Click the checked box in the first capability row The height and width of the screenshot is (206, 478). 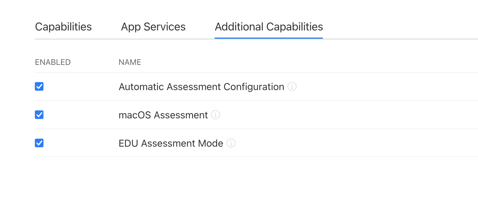pos(39,87)
